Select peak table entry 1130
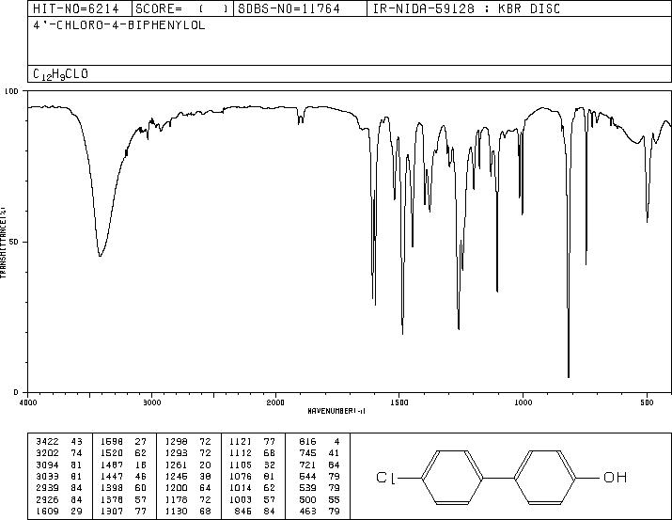The width and height of the screenshot is (672, 520). [x=176, y=511]
